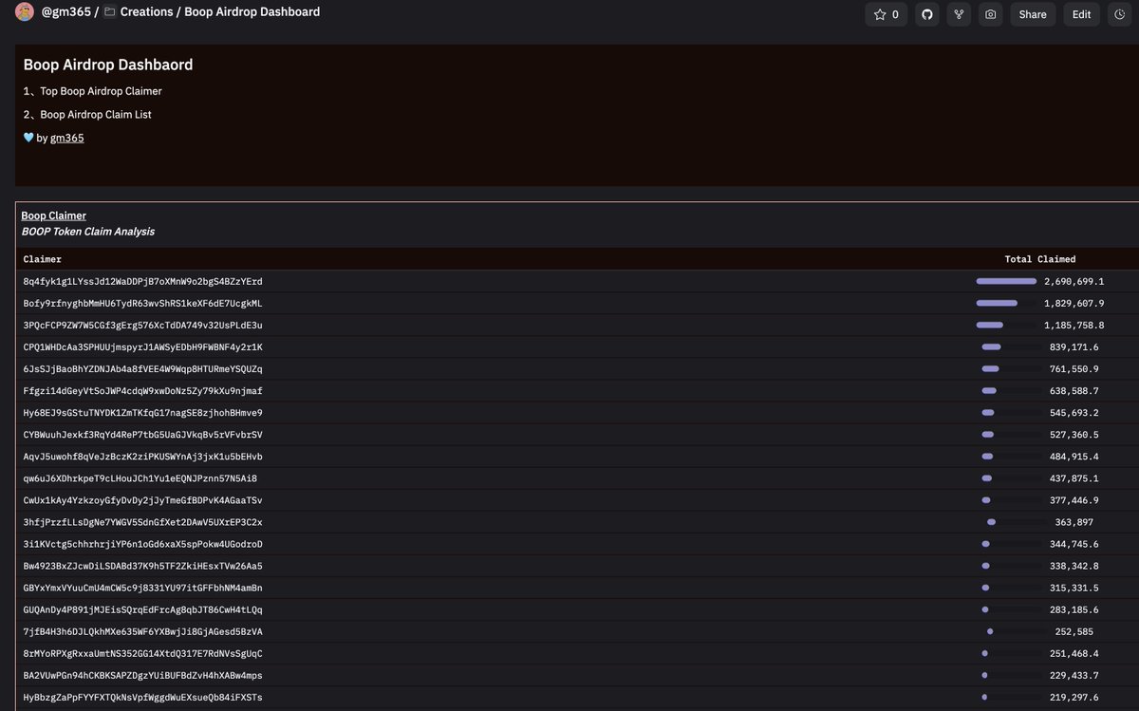The height and width of the screenshot is (711, 1139).
Task: Star this Boop Airdrop dashboard
Action: (886, 14)
